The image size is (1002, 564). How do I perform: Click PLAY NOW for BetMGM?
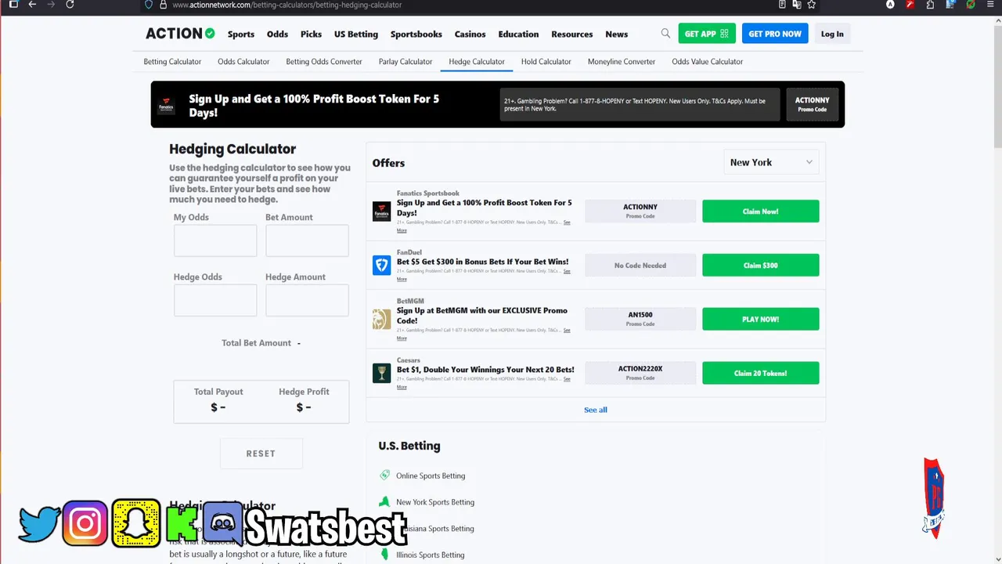pyautogui.click(x=761, y=319)
